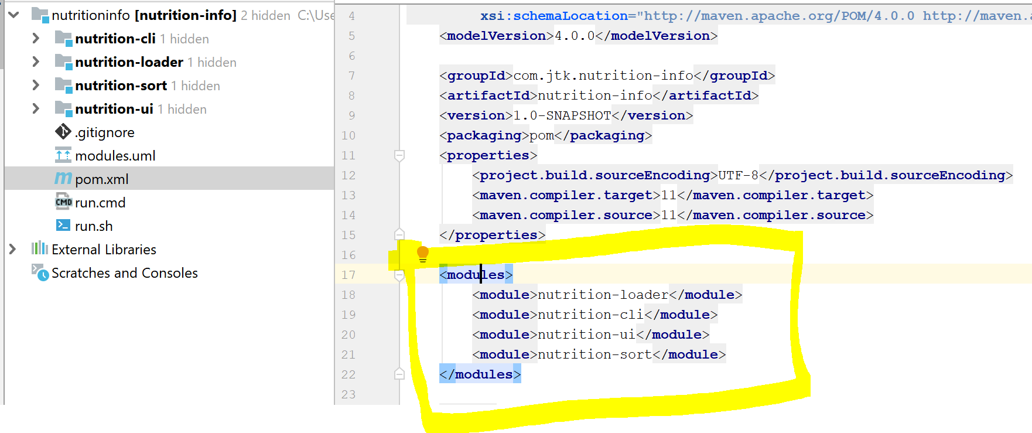Select nutrition-loader in project tree

pyautogui.click(x=129, y=62)
